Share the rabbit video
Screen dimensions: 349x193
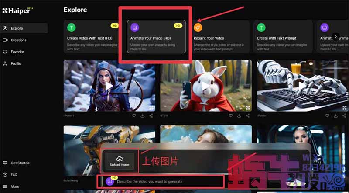pos(248,116)
